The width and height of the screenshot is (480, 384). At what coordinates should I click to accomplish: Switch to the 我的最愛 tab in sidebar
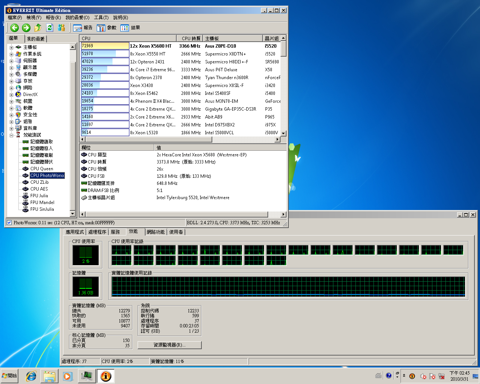pos(36,39)
